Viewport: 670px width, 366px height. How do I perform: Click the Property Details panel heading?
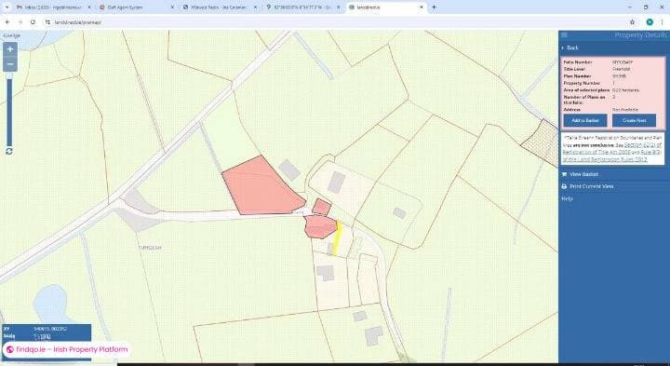click(640, 35)
